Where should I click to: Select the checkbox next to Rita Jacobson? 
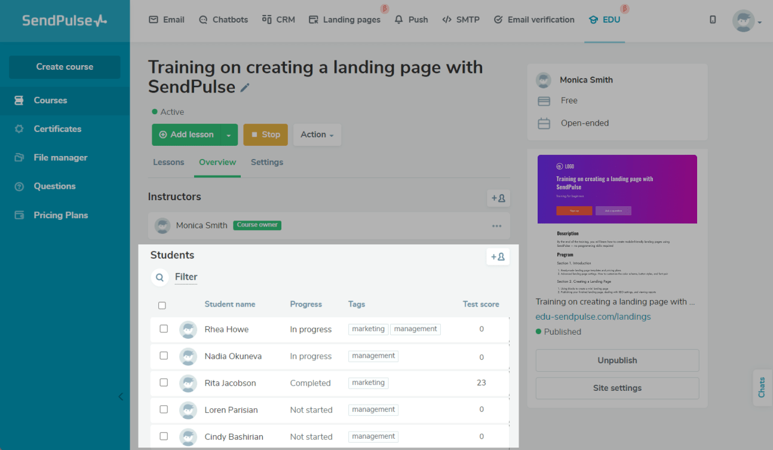tap(164, 382)
